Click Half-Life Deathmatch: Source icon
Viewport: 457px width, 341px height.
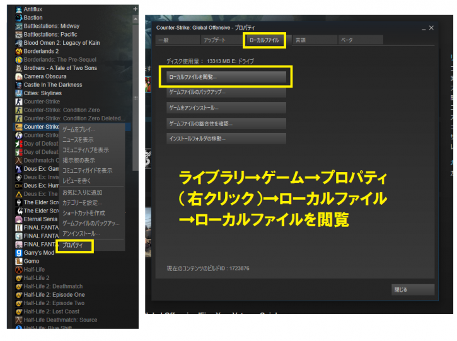click(19, 320)
